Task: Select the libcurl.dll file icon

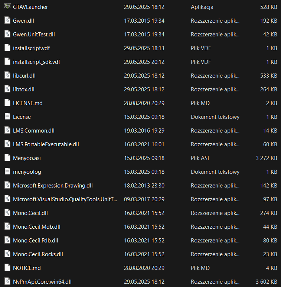Action: click(x=7, y=75)
